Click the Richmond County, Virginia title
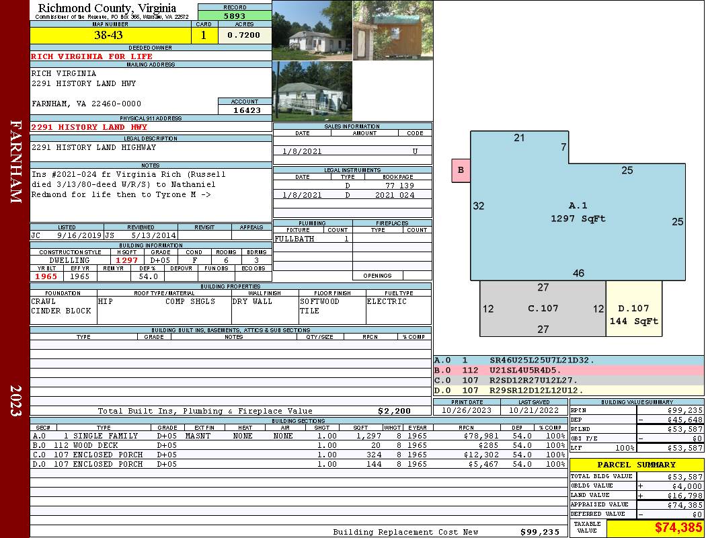This screenshot has width=706, height=538. 107,7
